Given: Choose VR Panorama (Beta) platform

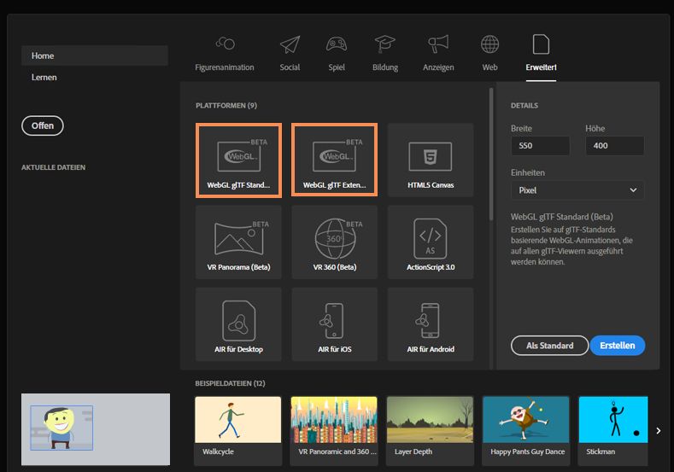Looking at the screenshot, I should click(x=238, y=242).
